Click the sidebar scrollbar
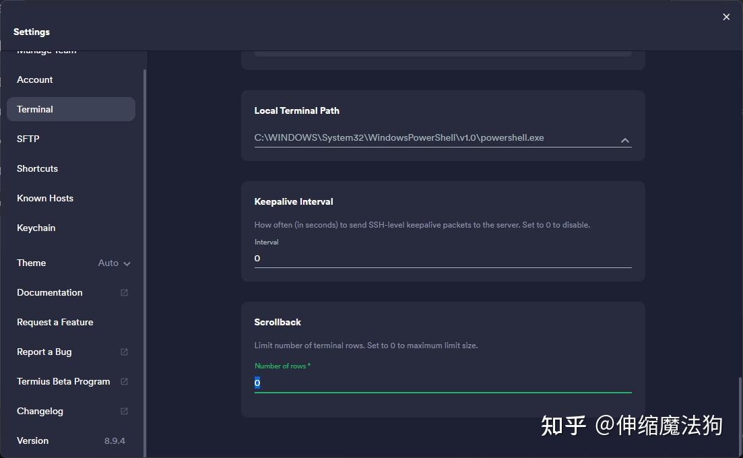 point(145,263)
